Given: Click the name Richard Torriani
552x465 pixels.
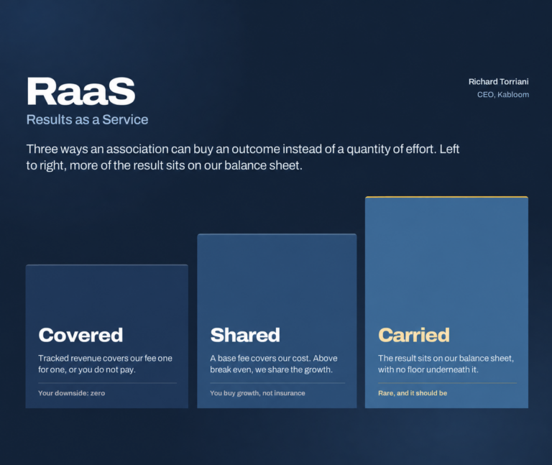Looking at the screenshot, I should click(x=499, y=82).
